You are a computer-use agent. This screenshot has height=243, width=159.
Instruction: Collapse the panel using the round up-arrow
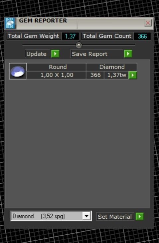(x=79, y=45)
